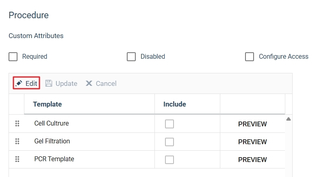The height and width of the screenshot is (177, 317).
Task: Preview the Cell Cultrure template
Action: click(x=252, y=124)
